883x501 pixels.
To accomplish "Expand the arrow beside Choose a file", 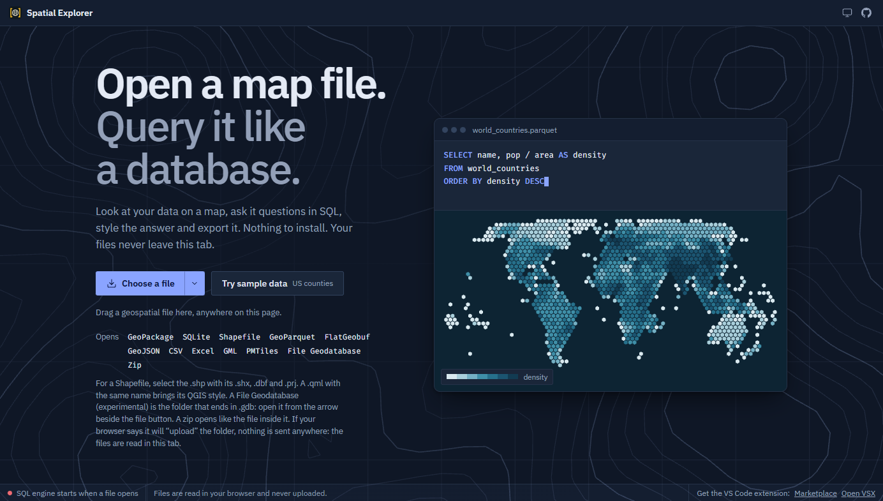I will [x=195, y=283].
